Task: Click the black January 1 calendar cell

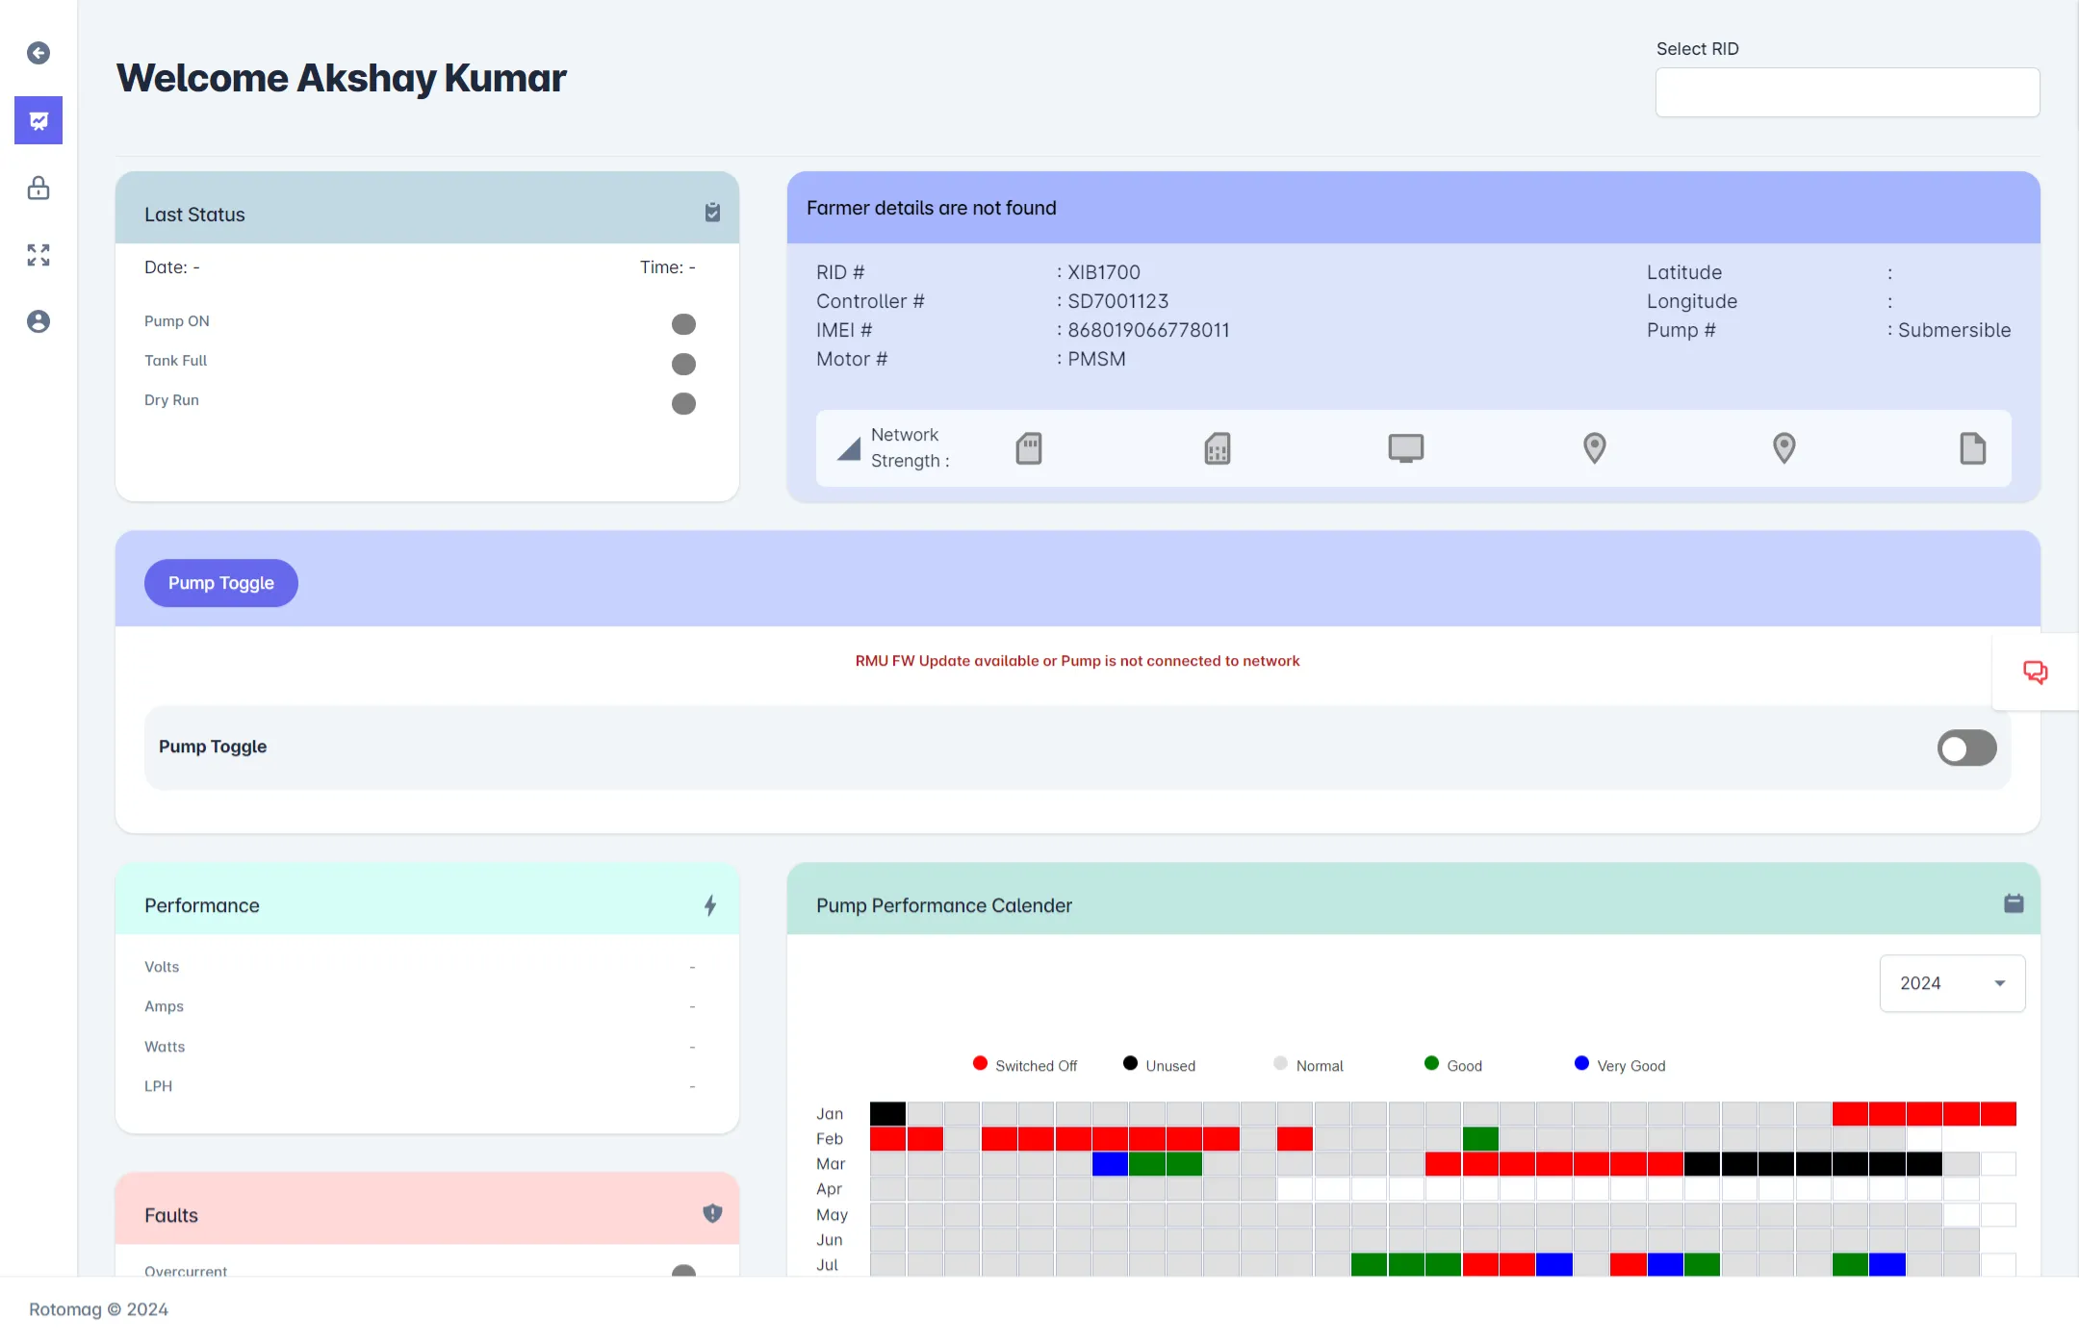Action: [x=887, y=1114]
